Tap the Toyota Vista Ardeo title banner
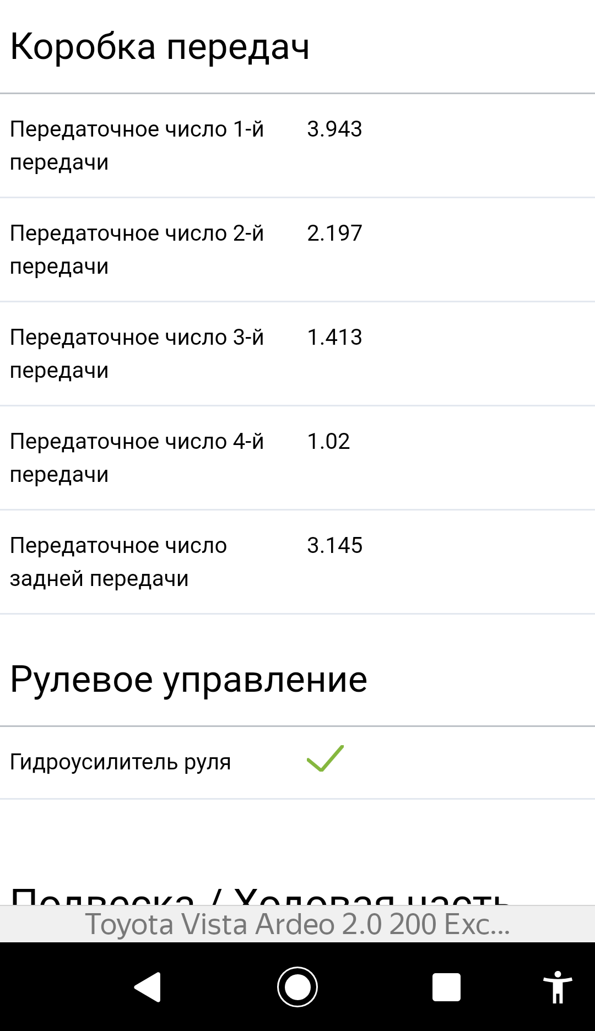The height and width of the screenshot is (1031, 595). pos(297,924)
